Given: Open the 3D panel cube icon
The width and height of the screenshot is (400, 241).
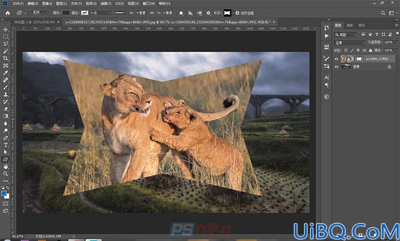Looking at the screenshot, I should (x=327, y=97).
